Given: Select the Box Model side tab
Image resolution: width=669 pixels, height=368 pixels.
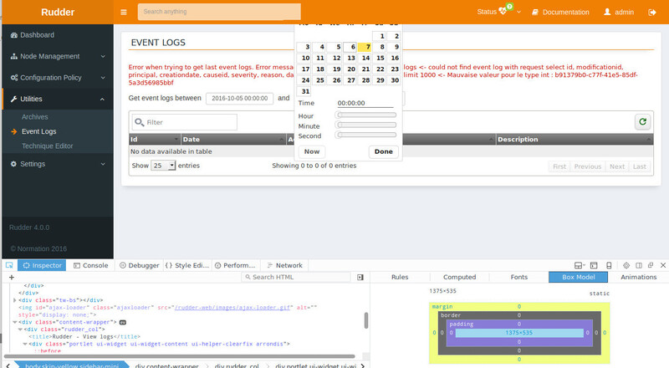Looking at the screenshot, I should [578, 277].
